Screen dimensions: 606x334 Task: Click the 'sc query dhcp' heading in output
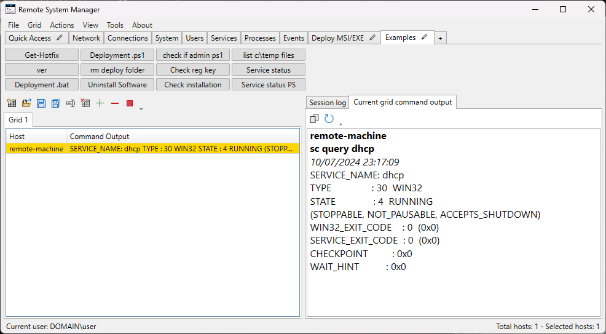tap(342, 149)
